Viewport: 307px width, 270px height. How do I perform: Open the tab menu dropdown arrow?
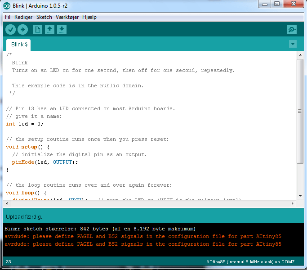pos(293,44)
